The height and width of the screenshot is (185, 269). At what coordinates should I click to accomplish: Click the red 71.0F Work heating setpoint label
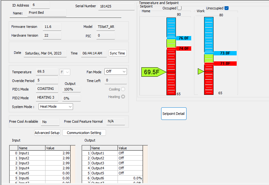(225, 64)
